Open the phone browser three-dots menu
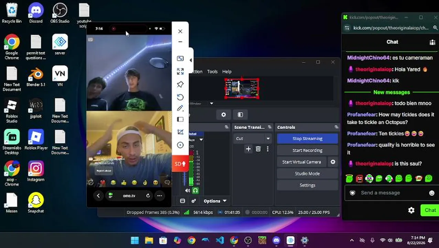439x248 pixels. click(x=160, y=196)
